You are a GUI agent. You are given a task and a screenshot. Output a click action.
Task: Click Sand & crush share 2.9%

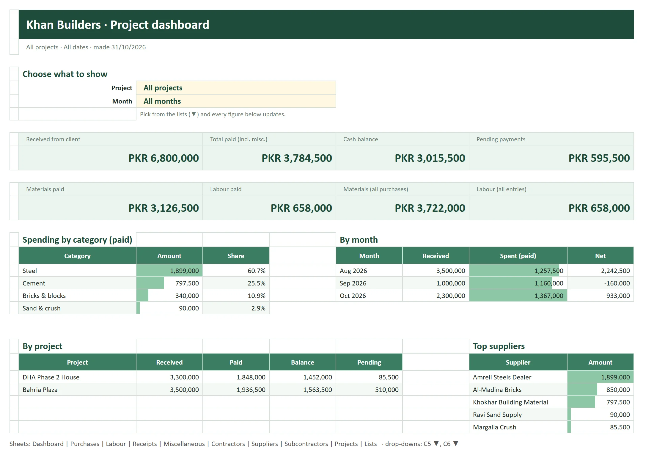click(x=236, y=308)
